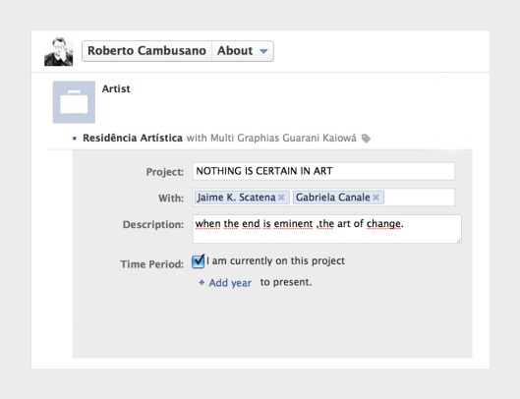The width and height of the screenshot is (520, 399).
Task: Grab the Description box resize handle
Action: (459, 241)
